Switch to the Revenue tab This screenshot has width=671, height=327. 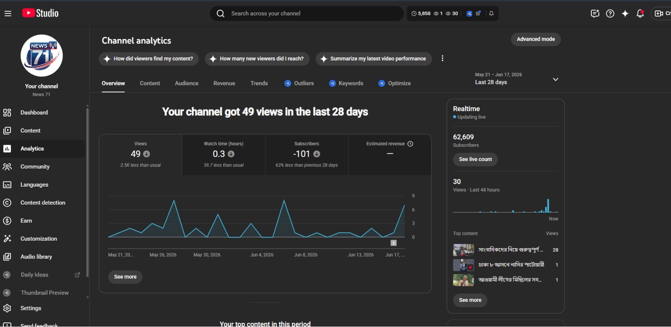click(224, 83)
